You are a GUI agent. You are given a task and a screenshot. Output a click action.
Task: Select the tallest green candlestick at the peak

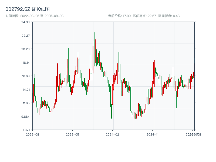pyautogui.click(x=94, y=49)
